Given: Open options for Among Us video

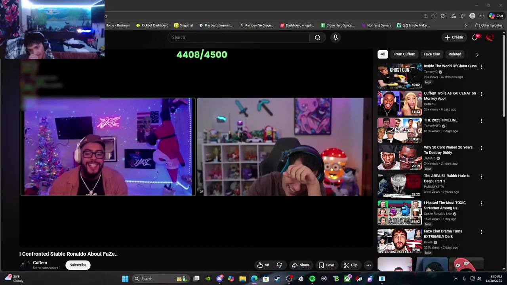Looking at the screenshot, I should [482, 203].
